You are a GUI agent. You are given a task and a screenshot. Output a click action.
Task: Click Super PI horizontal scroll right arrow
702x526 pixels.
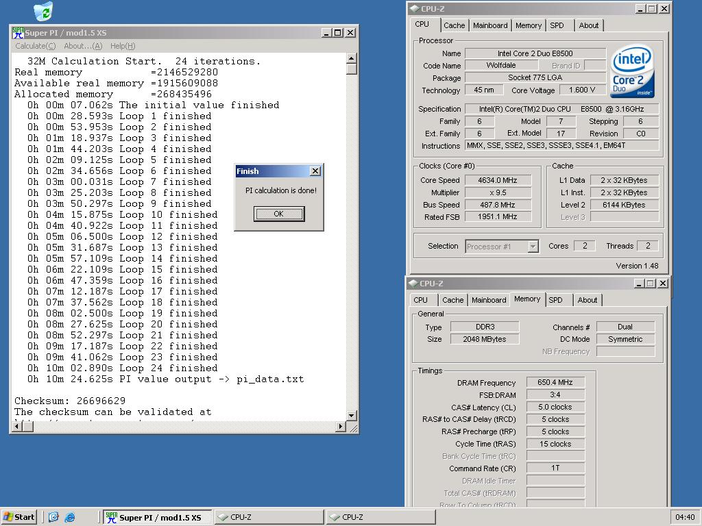click(341, 426)
